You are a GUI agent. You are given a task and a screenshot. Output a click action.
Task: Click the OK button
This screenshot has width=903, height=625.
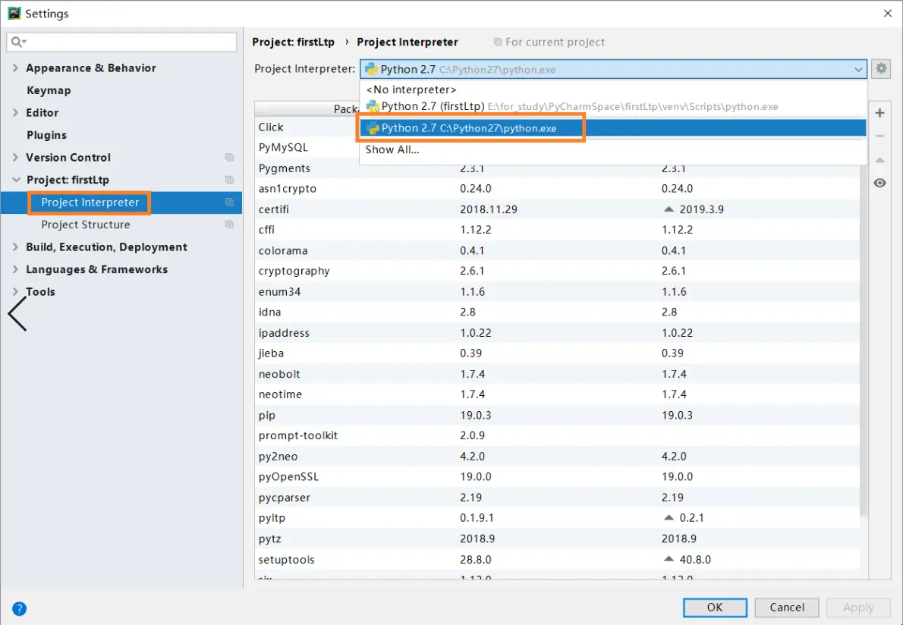[715, 608]
